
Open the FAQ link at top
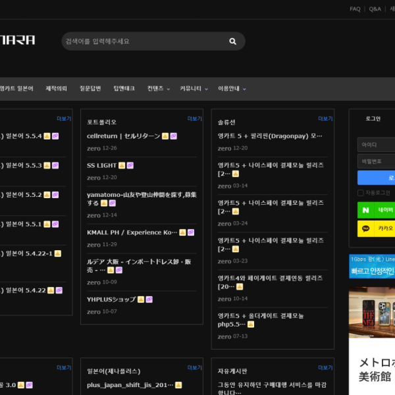tap(355, 9)
